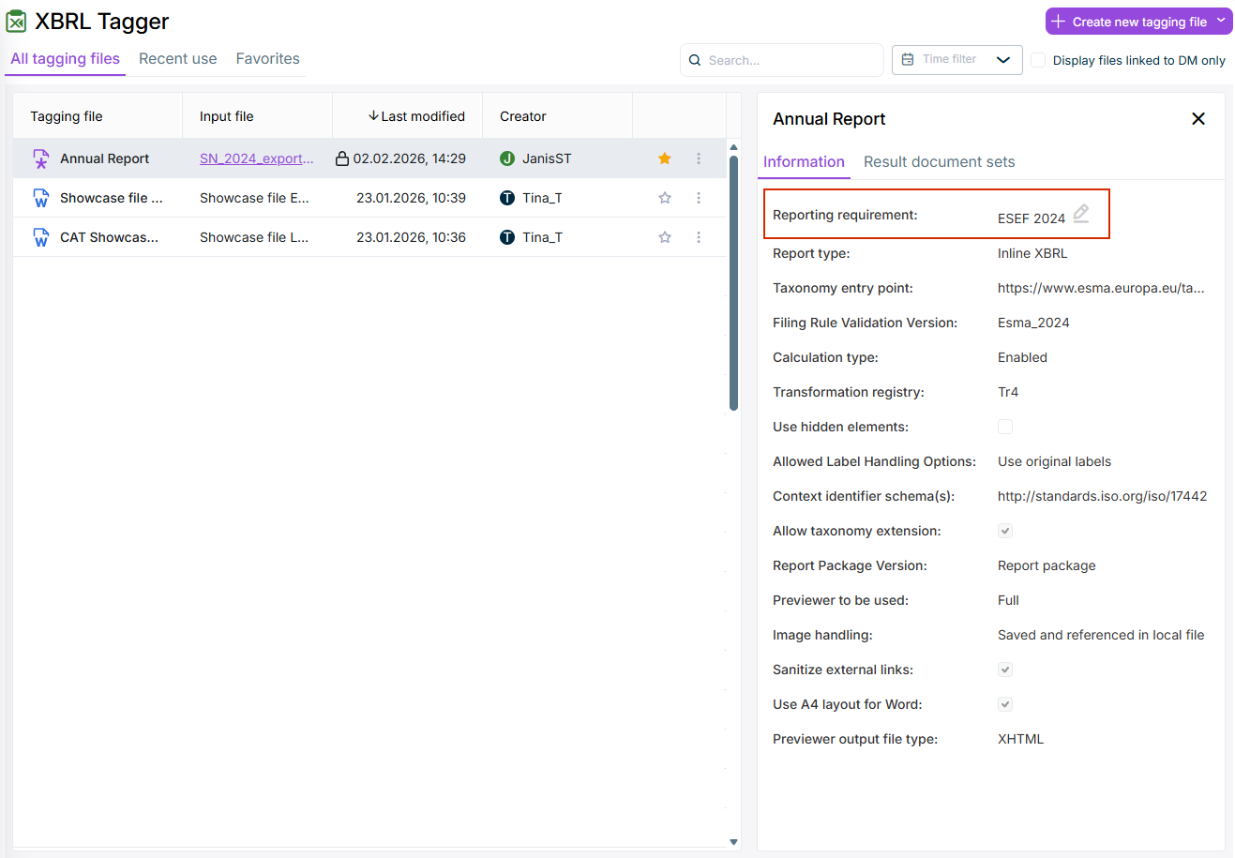Favorite the CAT Showcas... row star
The height and width of the screenshot is (858, 1235).
665,237
